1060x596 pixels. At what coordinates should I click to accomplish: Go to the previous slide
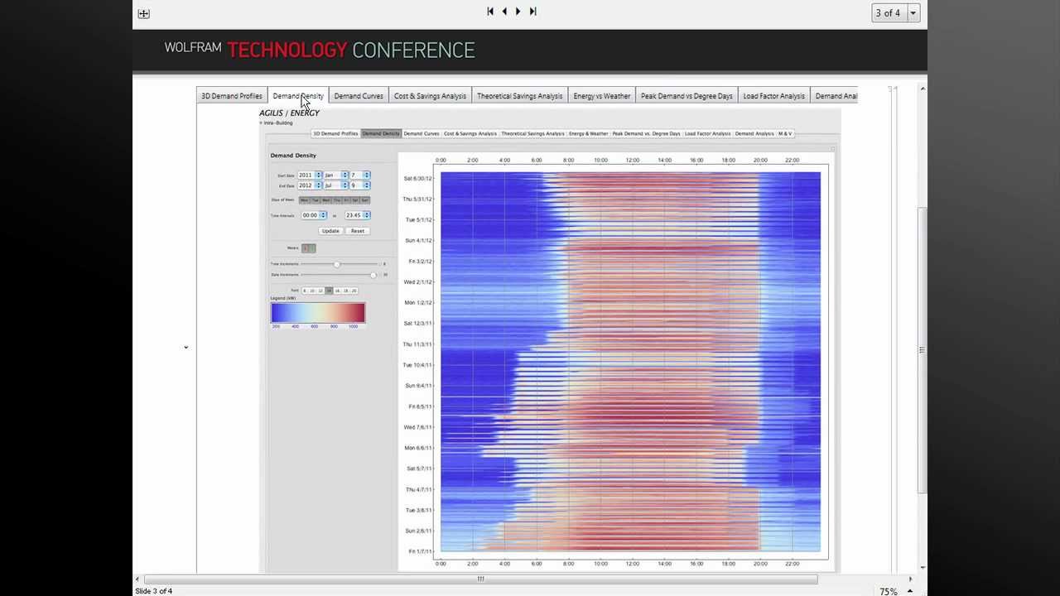pyautogui.click(x=504, y=11)
